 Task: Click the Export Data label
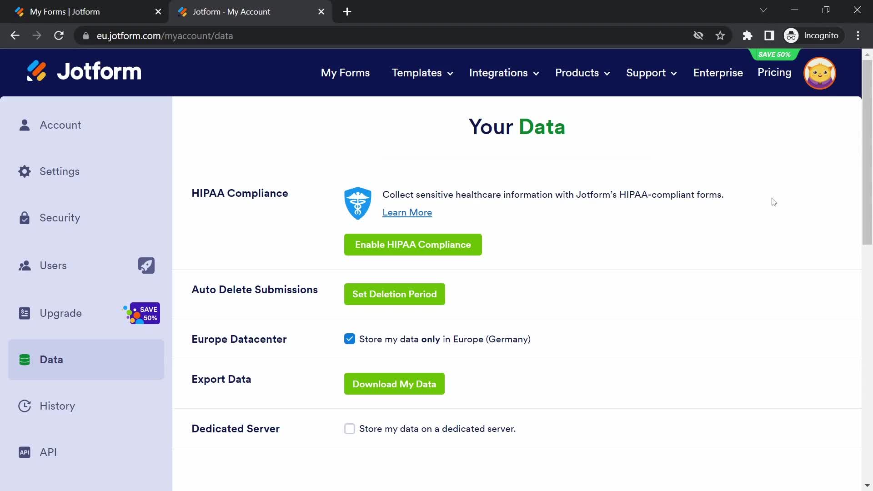tap(221, 379)
